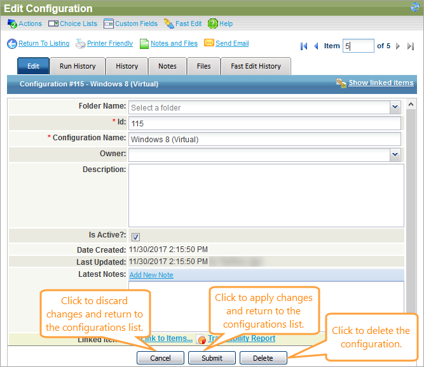Select the Notes tab
424x367 pixels.
coord(167,66)
